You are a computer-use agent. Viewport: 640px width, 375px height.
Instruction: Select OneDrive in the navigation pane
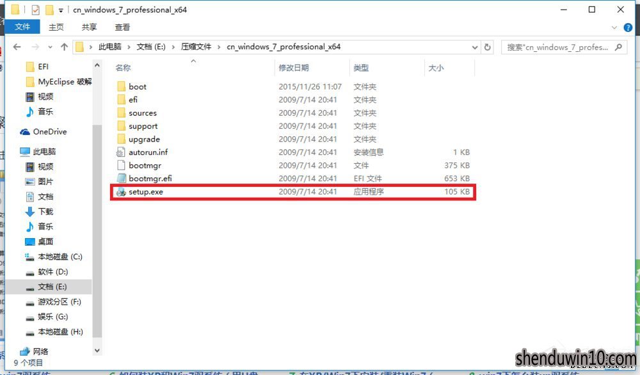44,131
